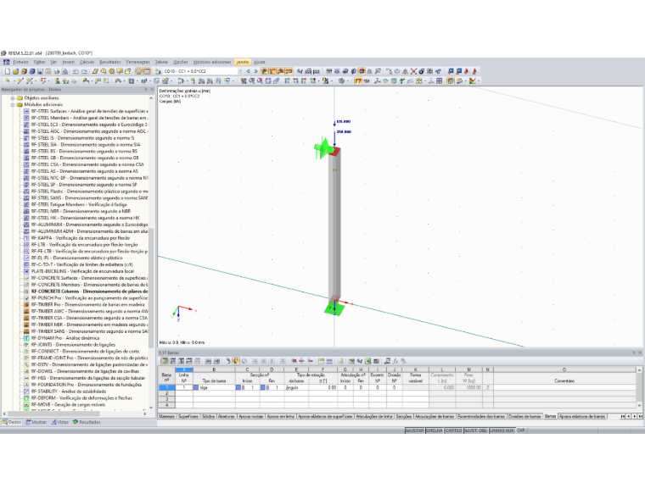Toggle the AJUSTAR snap status button
645x483 pixels.
pyautogui.click(x=415, y=430)
